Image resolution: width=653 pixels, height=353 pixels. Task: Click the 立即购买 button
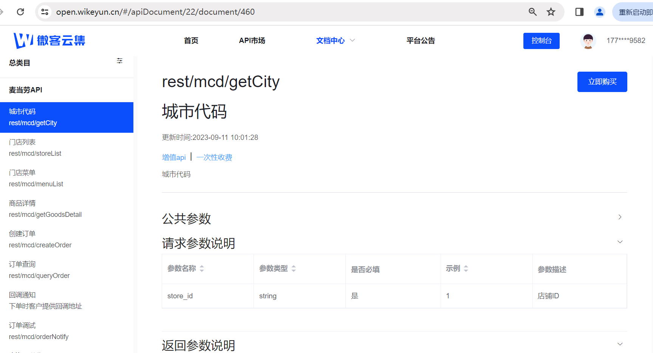(x=602, y=82)
